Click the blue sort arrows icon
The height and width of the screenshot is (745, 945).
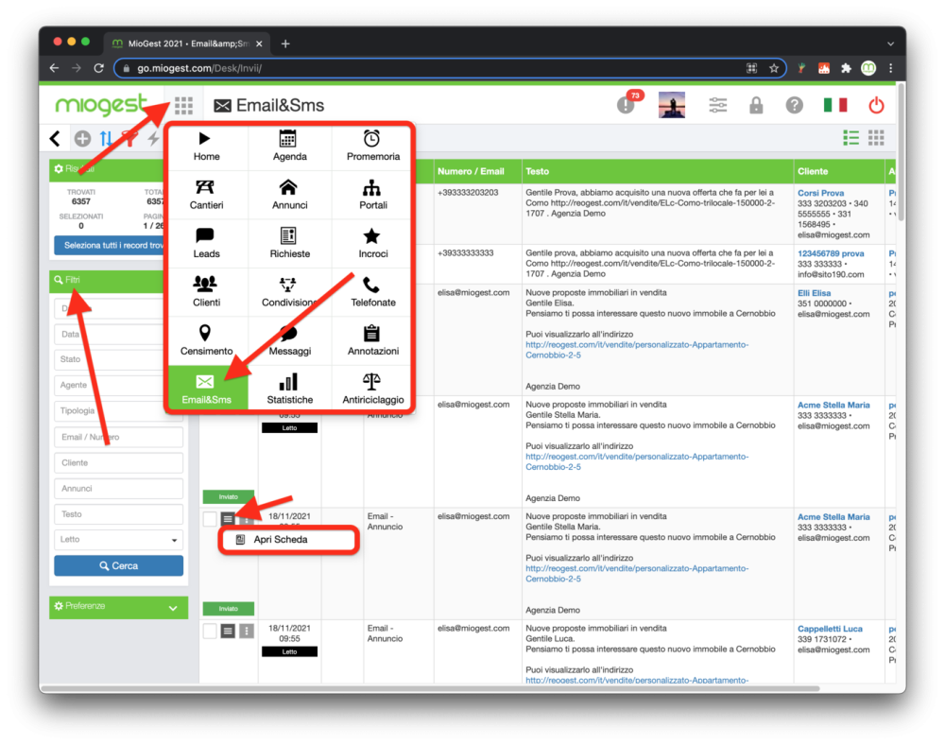click(106, 139)
